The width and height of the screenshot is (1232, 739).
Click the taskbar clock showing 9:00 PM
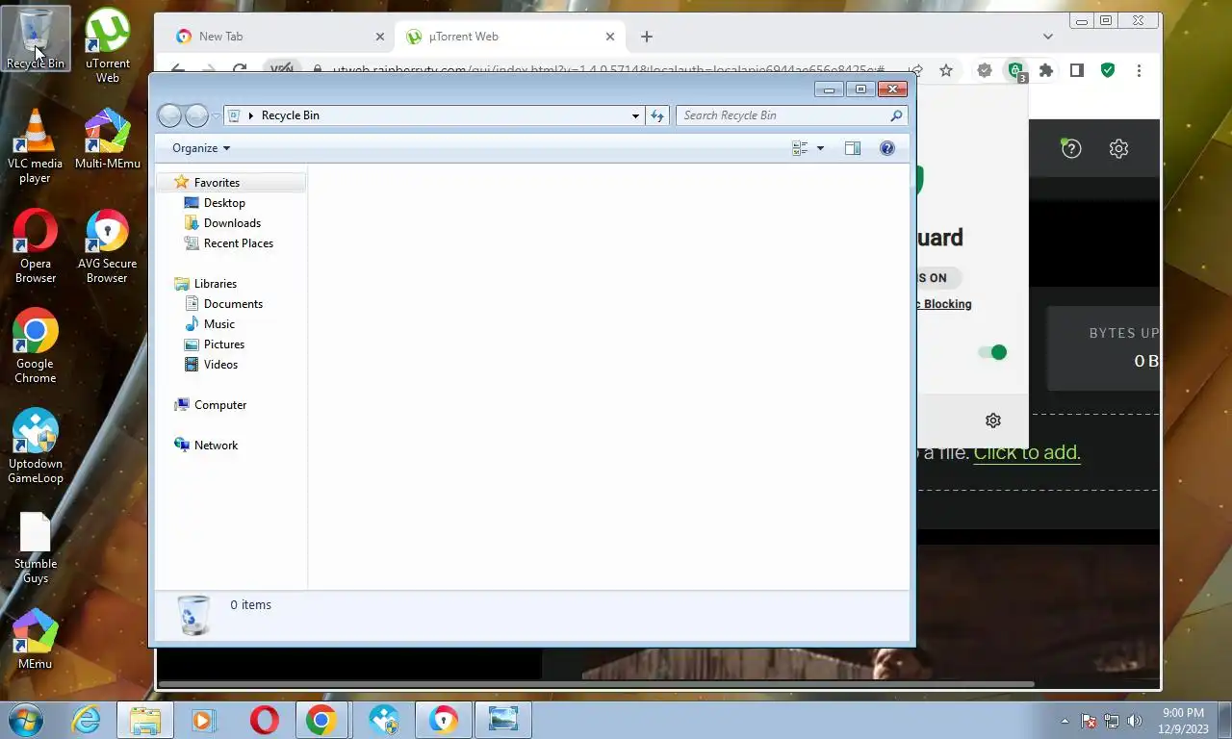(x=1183, y=720)
